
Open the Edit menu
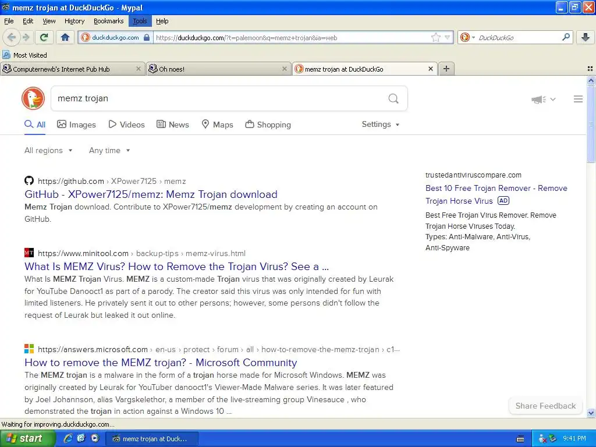(x=28, y=21)
